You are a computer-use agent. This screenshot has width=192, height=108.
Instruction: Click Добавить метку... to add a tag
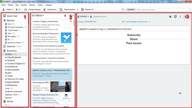[x=100, y=16]
